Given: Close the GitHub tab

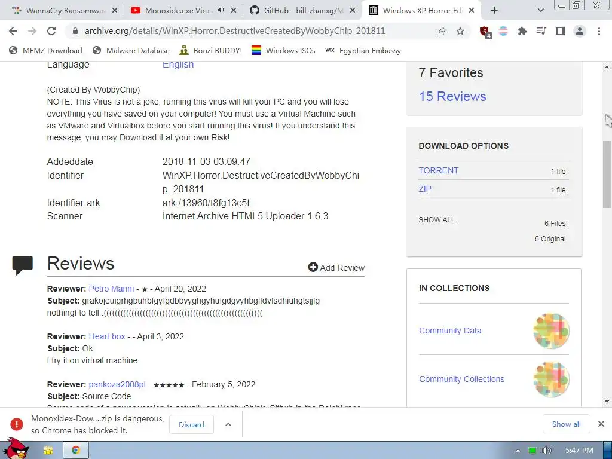Looking at the screenshot, I should tap(353, 11).
